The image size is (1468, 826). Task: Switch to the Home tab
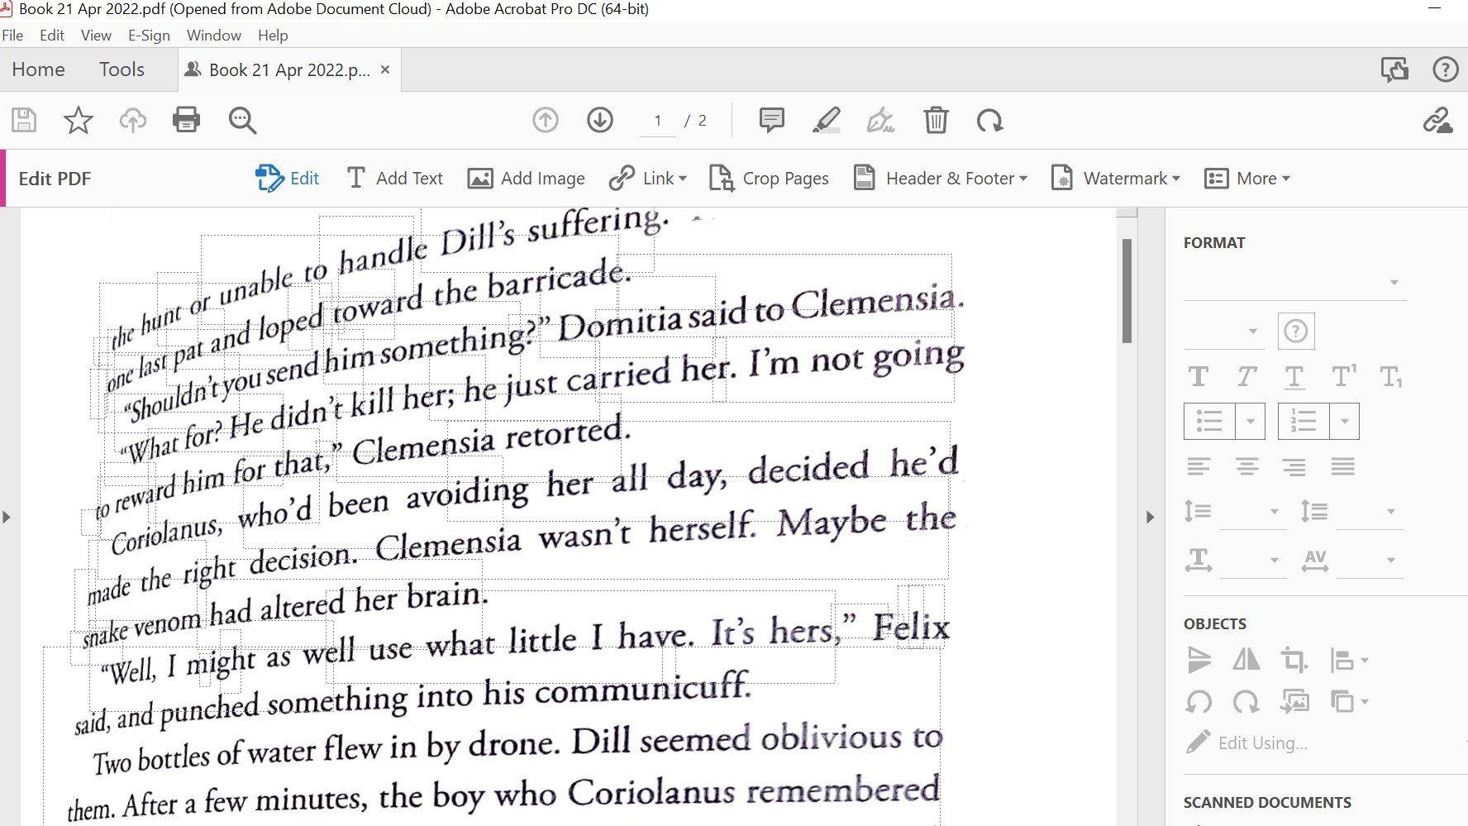coord(38,69)
